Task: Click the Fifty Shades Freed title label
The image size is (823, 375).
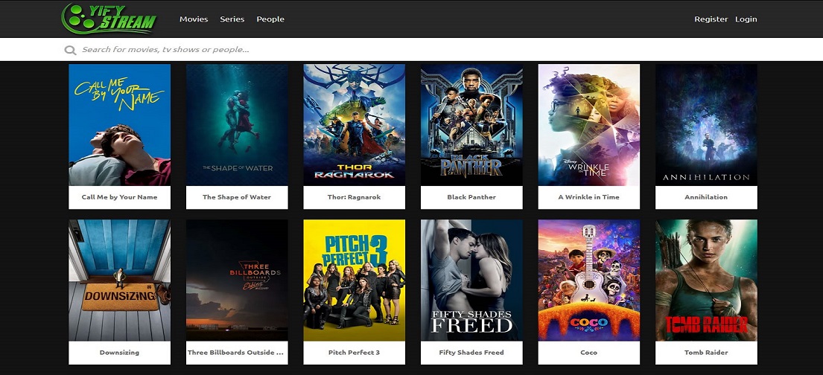Action: 471,353
